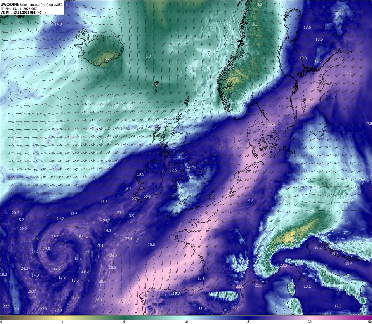The height and width of the screenshot is (324, 372).
Task: Click the 23.4 value on the map
Action: click(121, 213)
